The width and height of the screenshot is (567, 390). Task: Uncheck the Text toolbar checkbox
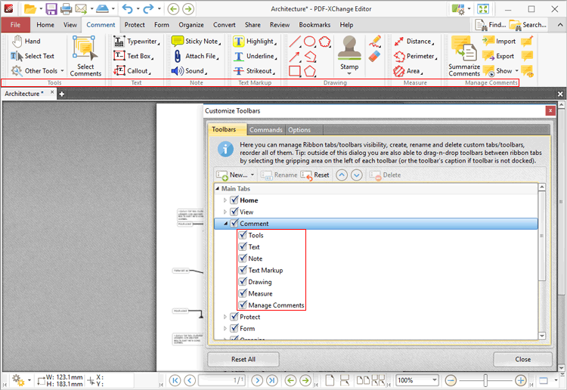243,246
